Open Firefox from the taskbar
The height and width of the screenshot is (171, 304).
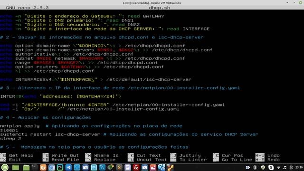click(x=43, y=168)
